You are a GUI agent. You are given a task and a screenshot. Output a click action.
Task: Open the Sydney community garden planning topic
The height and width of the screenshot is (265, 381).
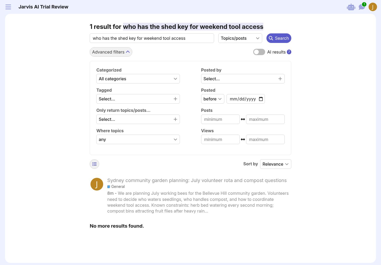197,180
